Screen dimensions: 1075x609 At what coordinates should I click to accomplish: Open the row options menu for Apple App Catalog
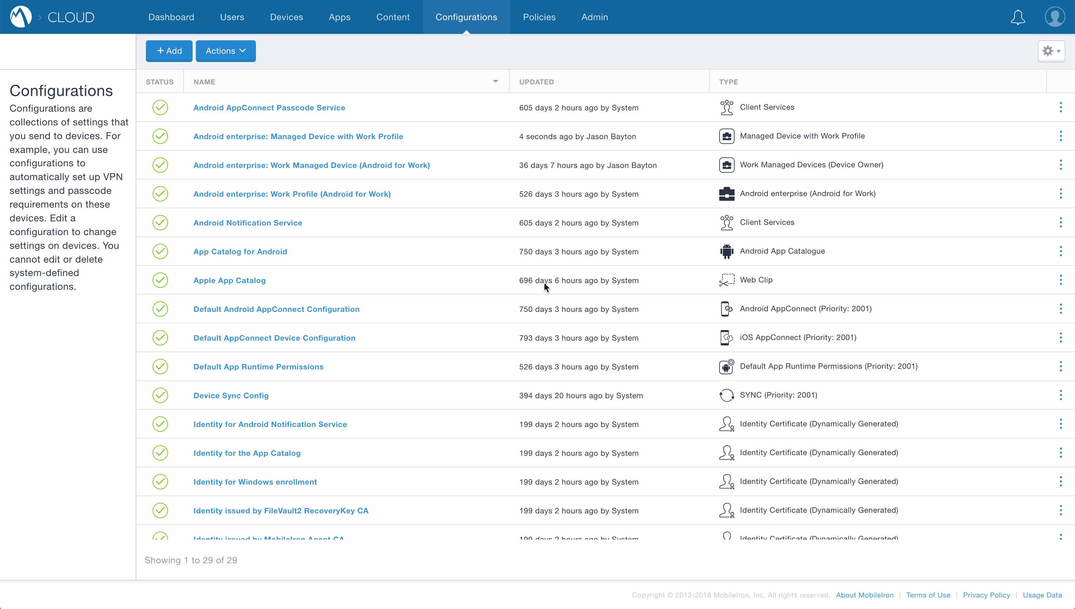tap(1061, 280)
